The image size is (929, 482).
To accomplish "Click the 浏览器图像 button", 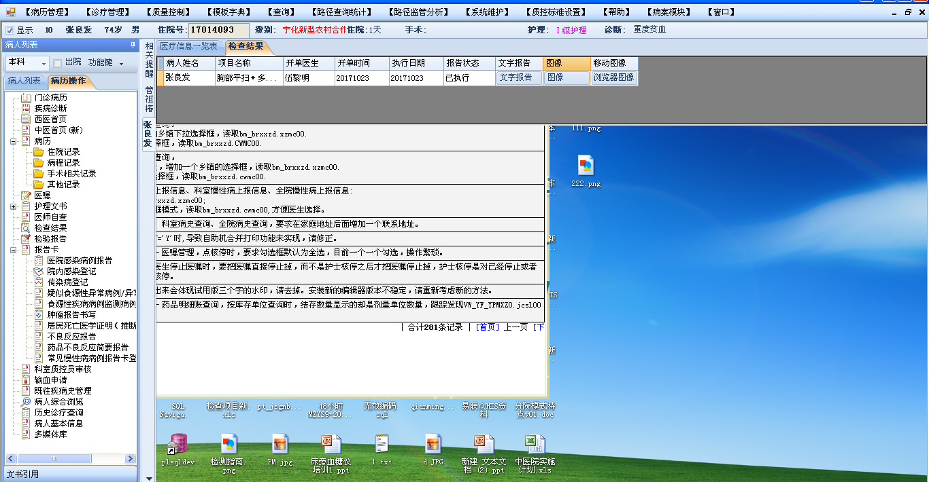I will (x=613, y=77).
